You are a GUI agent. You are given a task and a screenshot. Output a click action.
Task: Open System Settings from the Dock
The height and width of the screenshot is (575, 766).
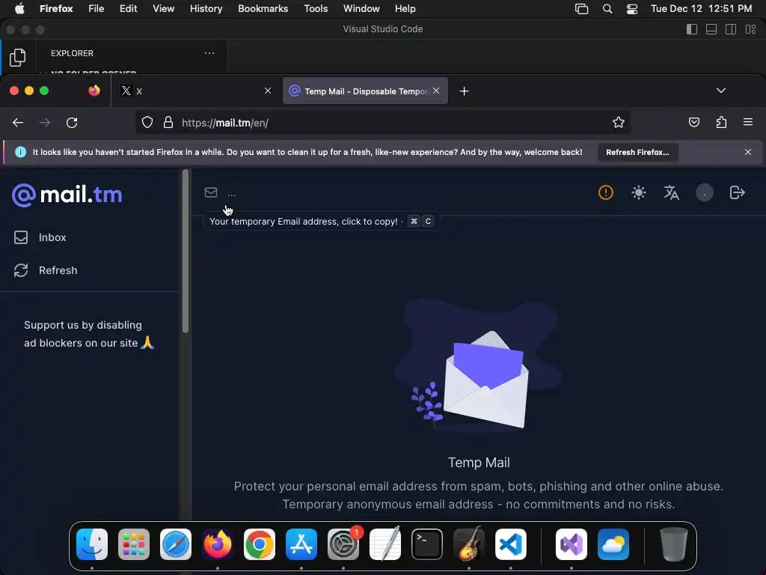[343, 544]
